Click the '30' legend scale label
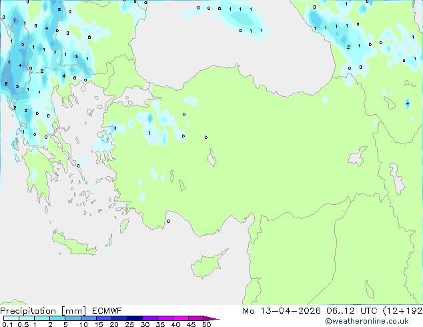The image size is (423, 327). pos(145,324)
